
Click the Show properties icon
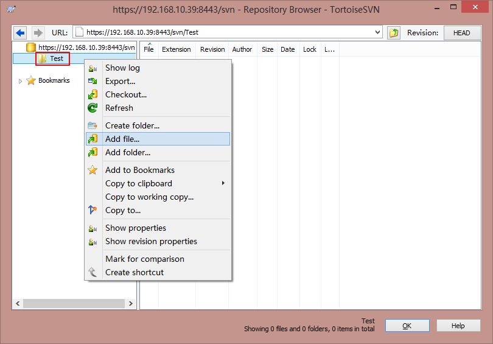pyautogui.click(x=93, y=228)
